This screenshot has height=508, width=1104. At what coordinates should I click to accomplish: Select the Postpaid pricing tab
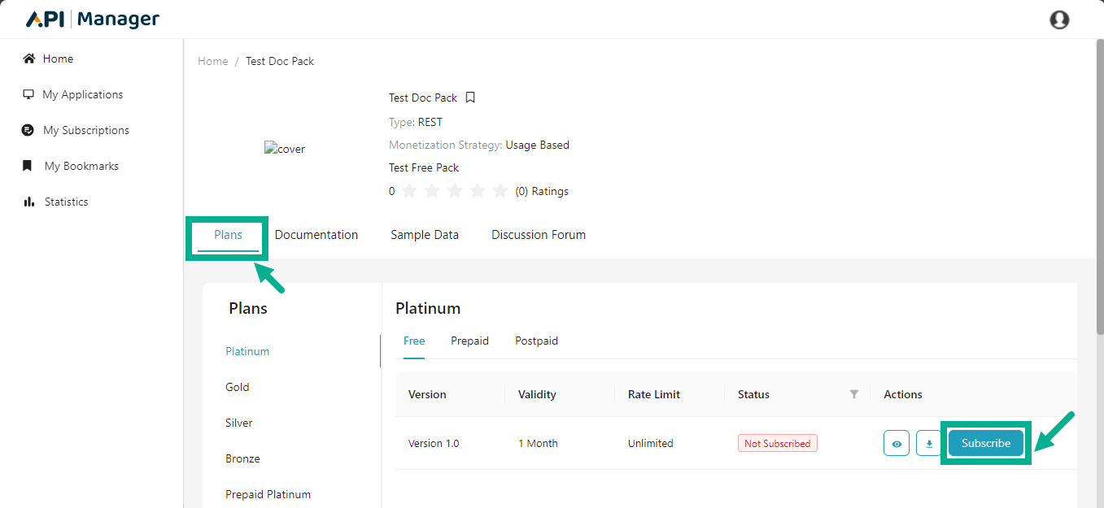pyautogui.click(x=536, y=341)
